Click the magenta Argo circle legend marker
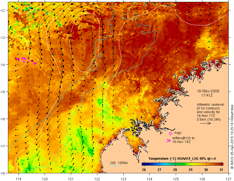This screenshot has height=181, width=234. [170, 133]
